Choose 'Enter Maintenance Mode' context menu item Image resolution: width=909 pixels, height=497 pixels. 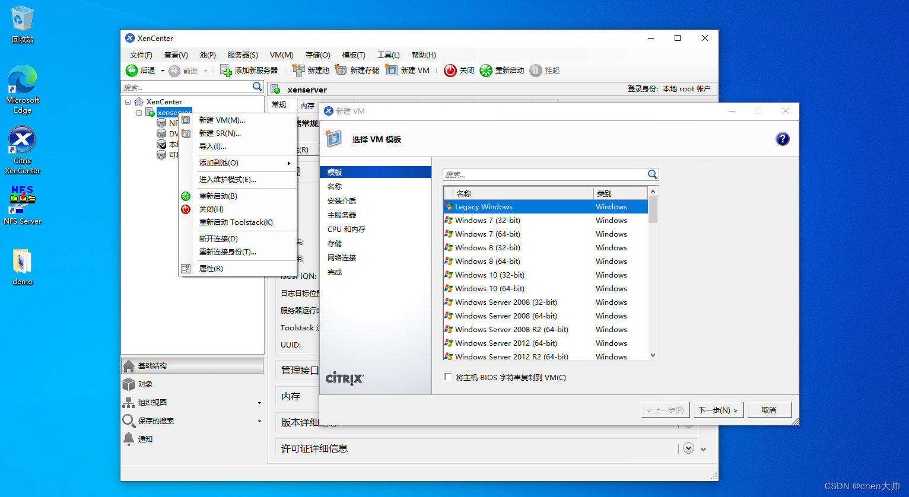pos(237,180)
